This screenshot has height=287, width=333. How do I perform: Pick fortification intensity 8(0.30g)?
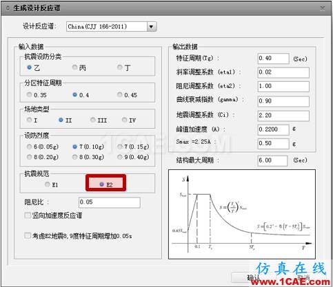coord(74,157)
